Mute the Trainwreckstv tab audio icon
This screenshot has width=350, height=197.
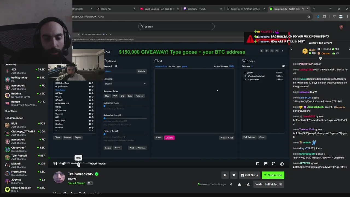point(302,9)
